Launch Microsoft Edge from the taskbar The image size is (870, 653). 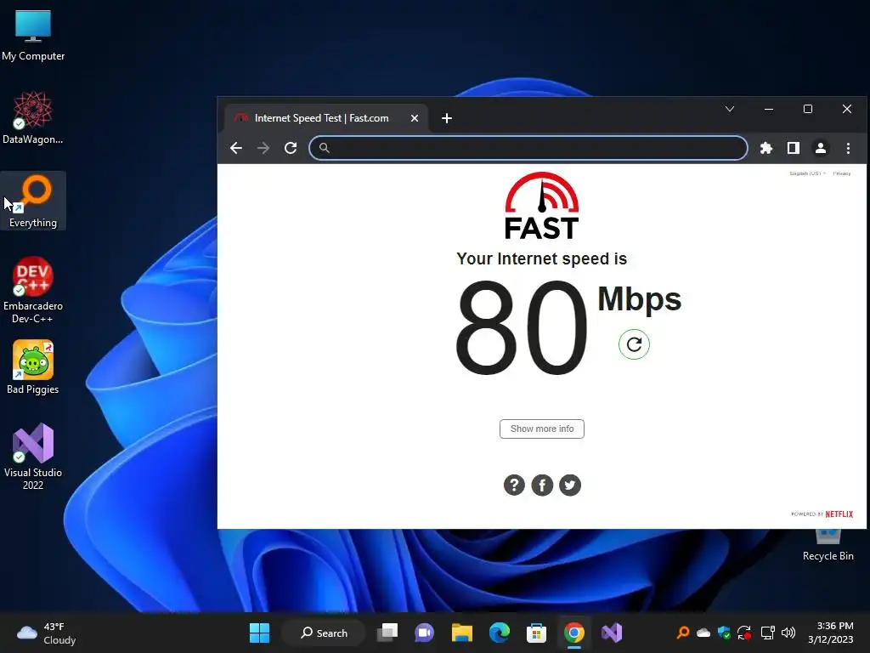500,633
